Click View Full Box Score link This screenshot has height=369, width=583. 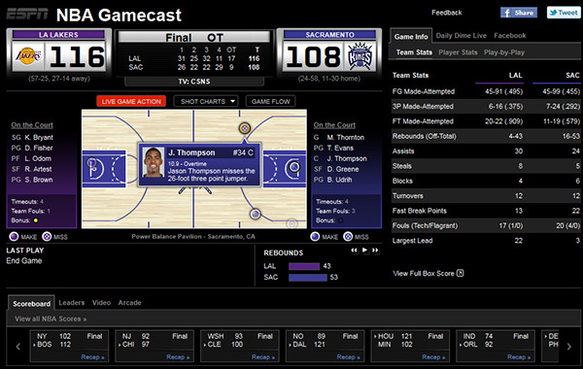[x=424, y=274]
